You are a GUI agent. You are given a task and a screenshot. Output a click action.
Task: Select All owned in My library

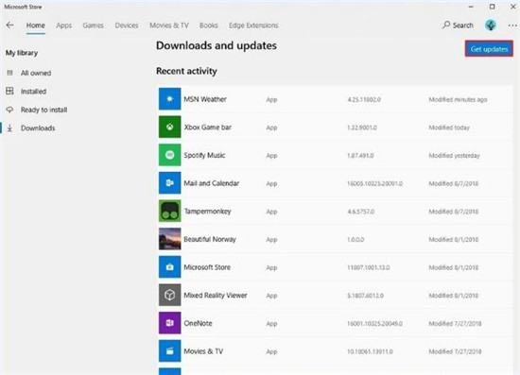pyautogui.click(x=36, y=73)
